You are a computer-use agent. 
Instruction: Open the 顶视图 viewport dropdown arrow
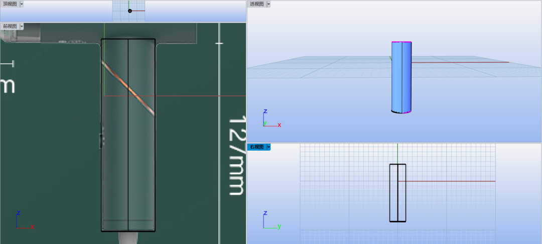click(22, 4)
